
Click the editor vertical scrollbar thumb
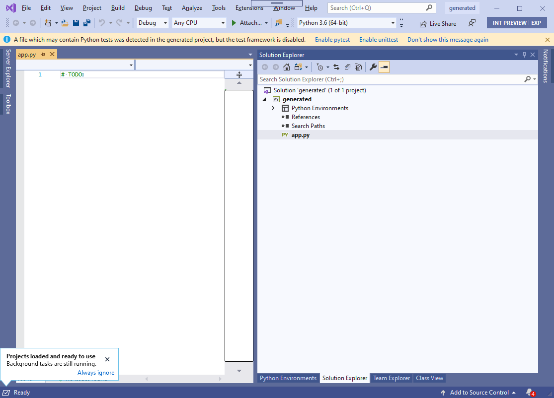click(x=239, y=226)
